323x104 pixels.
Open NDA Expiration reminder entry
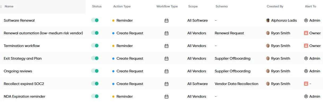tap(24, 96)
